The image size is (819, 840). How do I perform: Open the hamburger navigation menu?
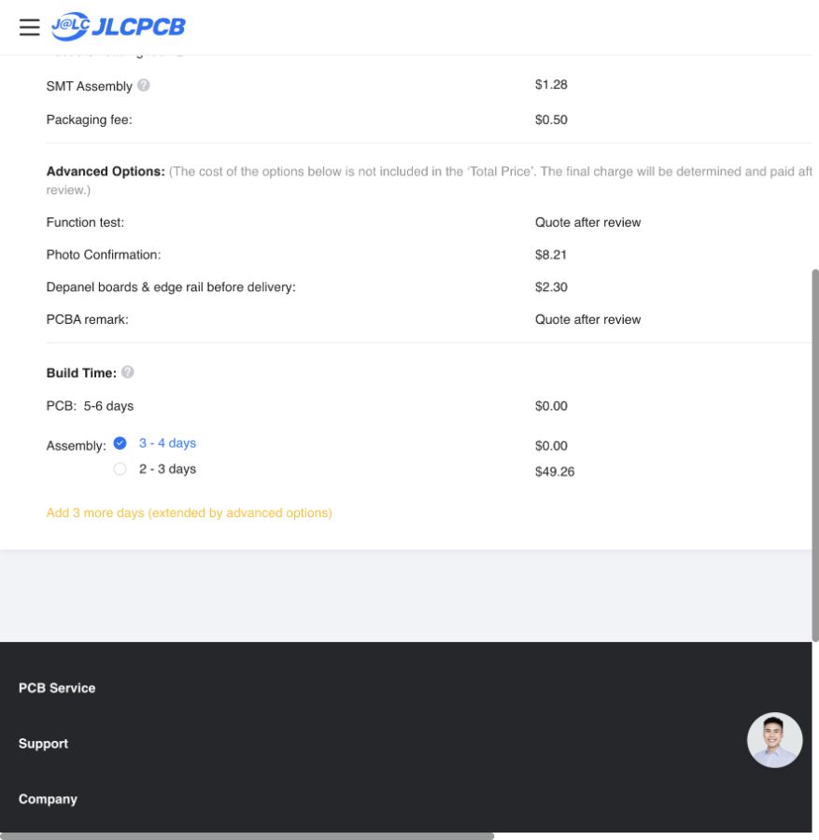coord(30,27)
